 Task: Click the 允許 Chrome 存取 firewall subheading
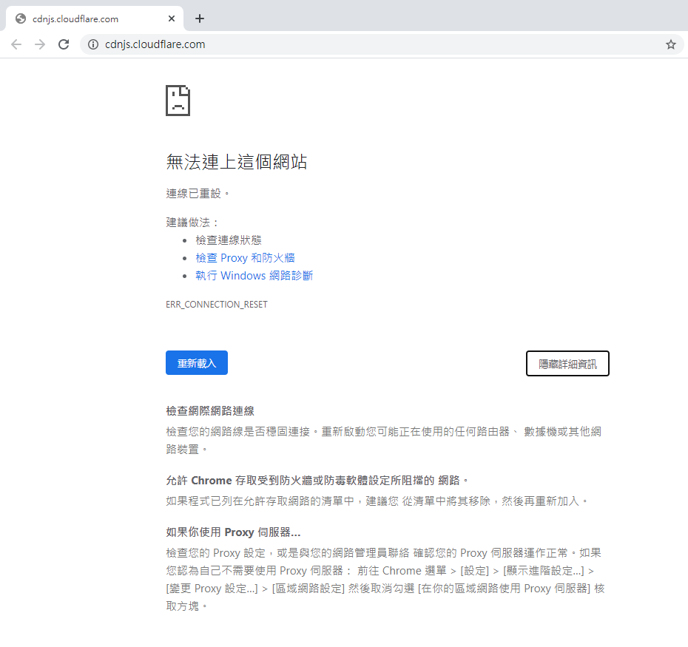coord(317,481)
